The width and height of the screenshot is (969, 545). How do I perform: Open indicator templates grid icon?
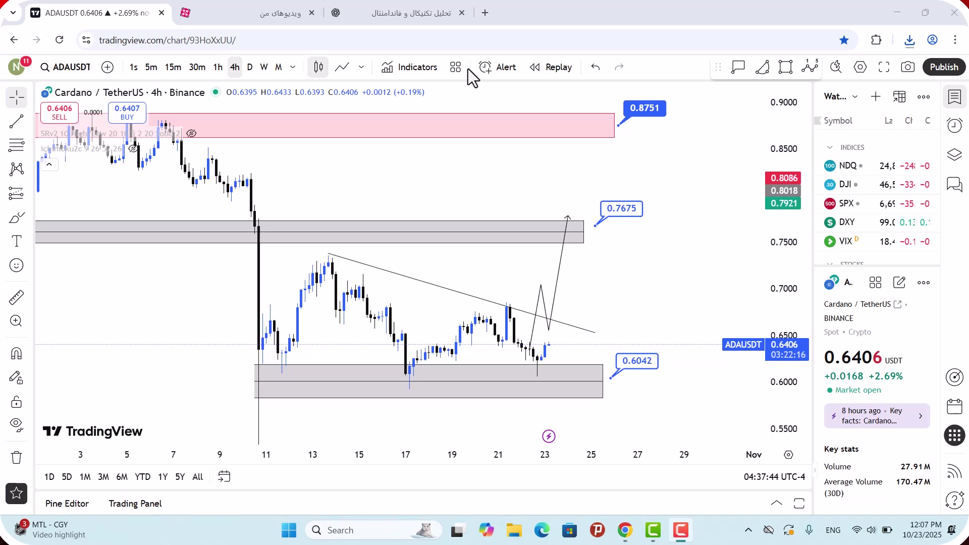(x=456, y=67)
